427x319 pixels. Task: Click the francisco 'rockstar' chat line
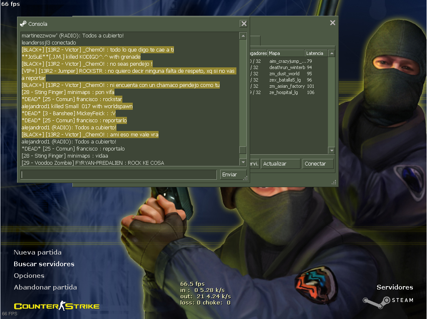pos(72,99)
